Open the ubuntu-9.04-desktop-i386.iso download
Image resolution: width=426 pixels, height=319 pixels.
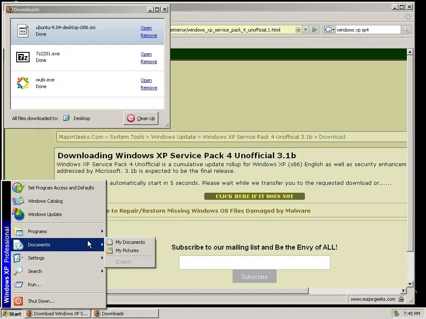coord(146,28)
